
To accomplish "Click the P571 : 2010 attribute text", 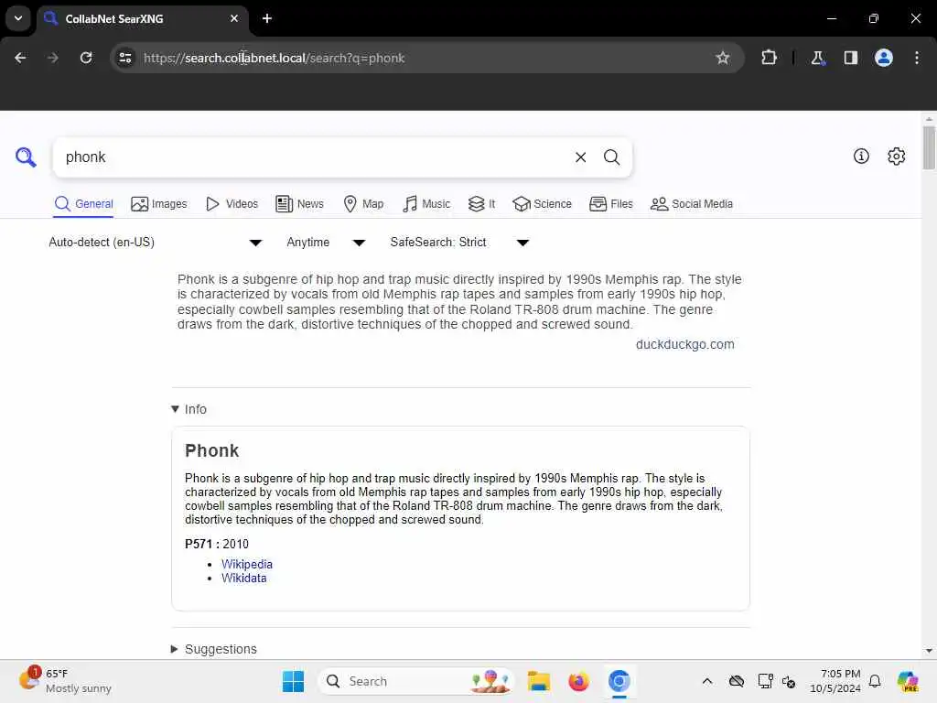I will coord(216,544).
